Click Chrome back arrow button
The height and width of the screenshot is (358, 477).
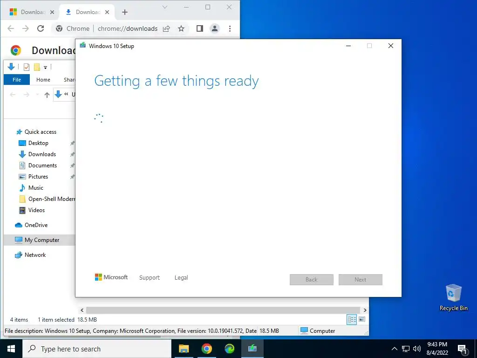(x=11, y=28)
